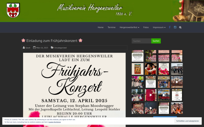Open the Instagram profile icon
The height and width of the screenshot is (127, 204).
[x=175, y=27]
